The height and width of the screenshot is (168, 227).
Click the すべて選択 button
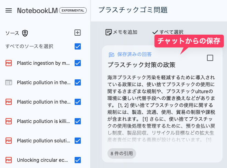pos(168,32)
